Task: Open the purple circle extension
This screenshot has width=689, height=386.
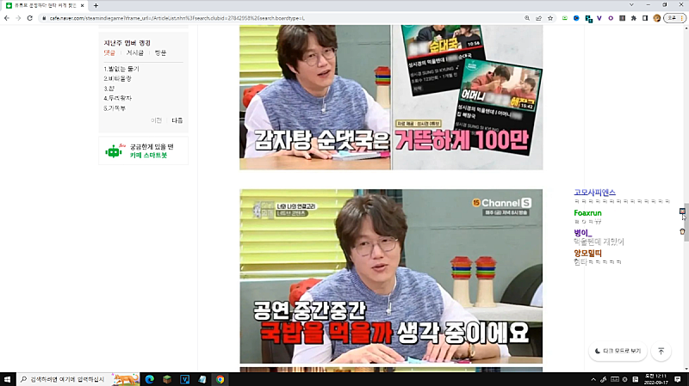Action: [x=611, y=18]
